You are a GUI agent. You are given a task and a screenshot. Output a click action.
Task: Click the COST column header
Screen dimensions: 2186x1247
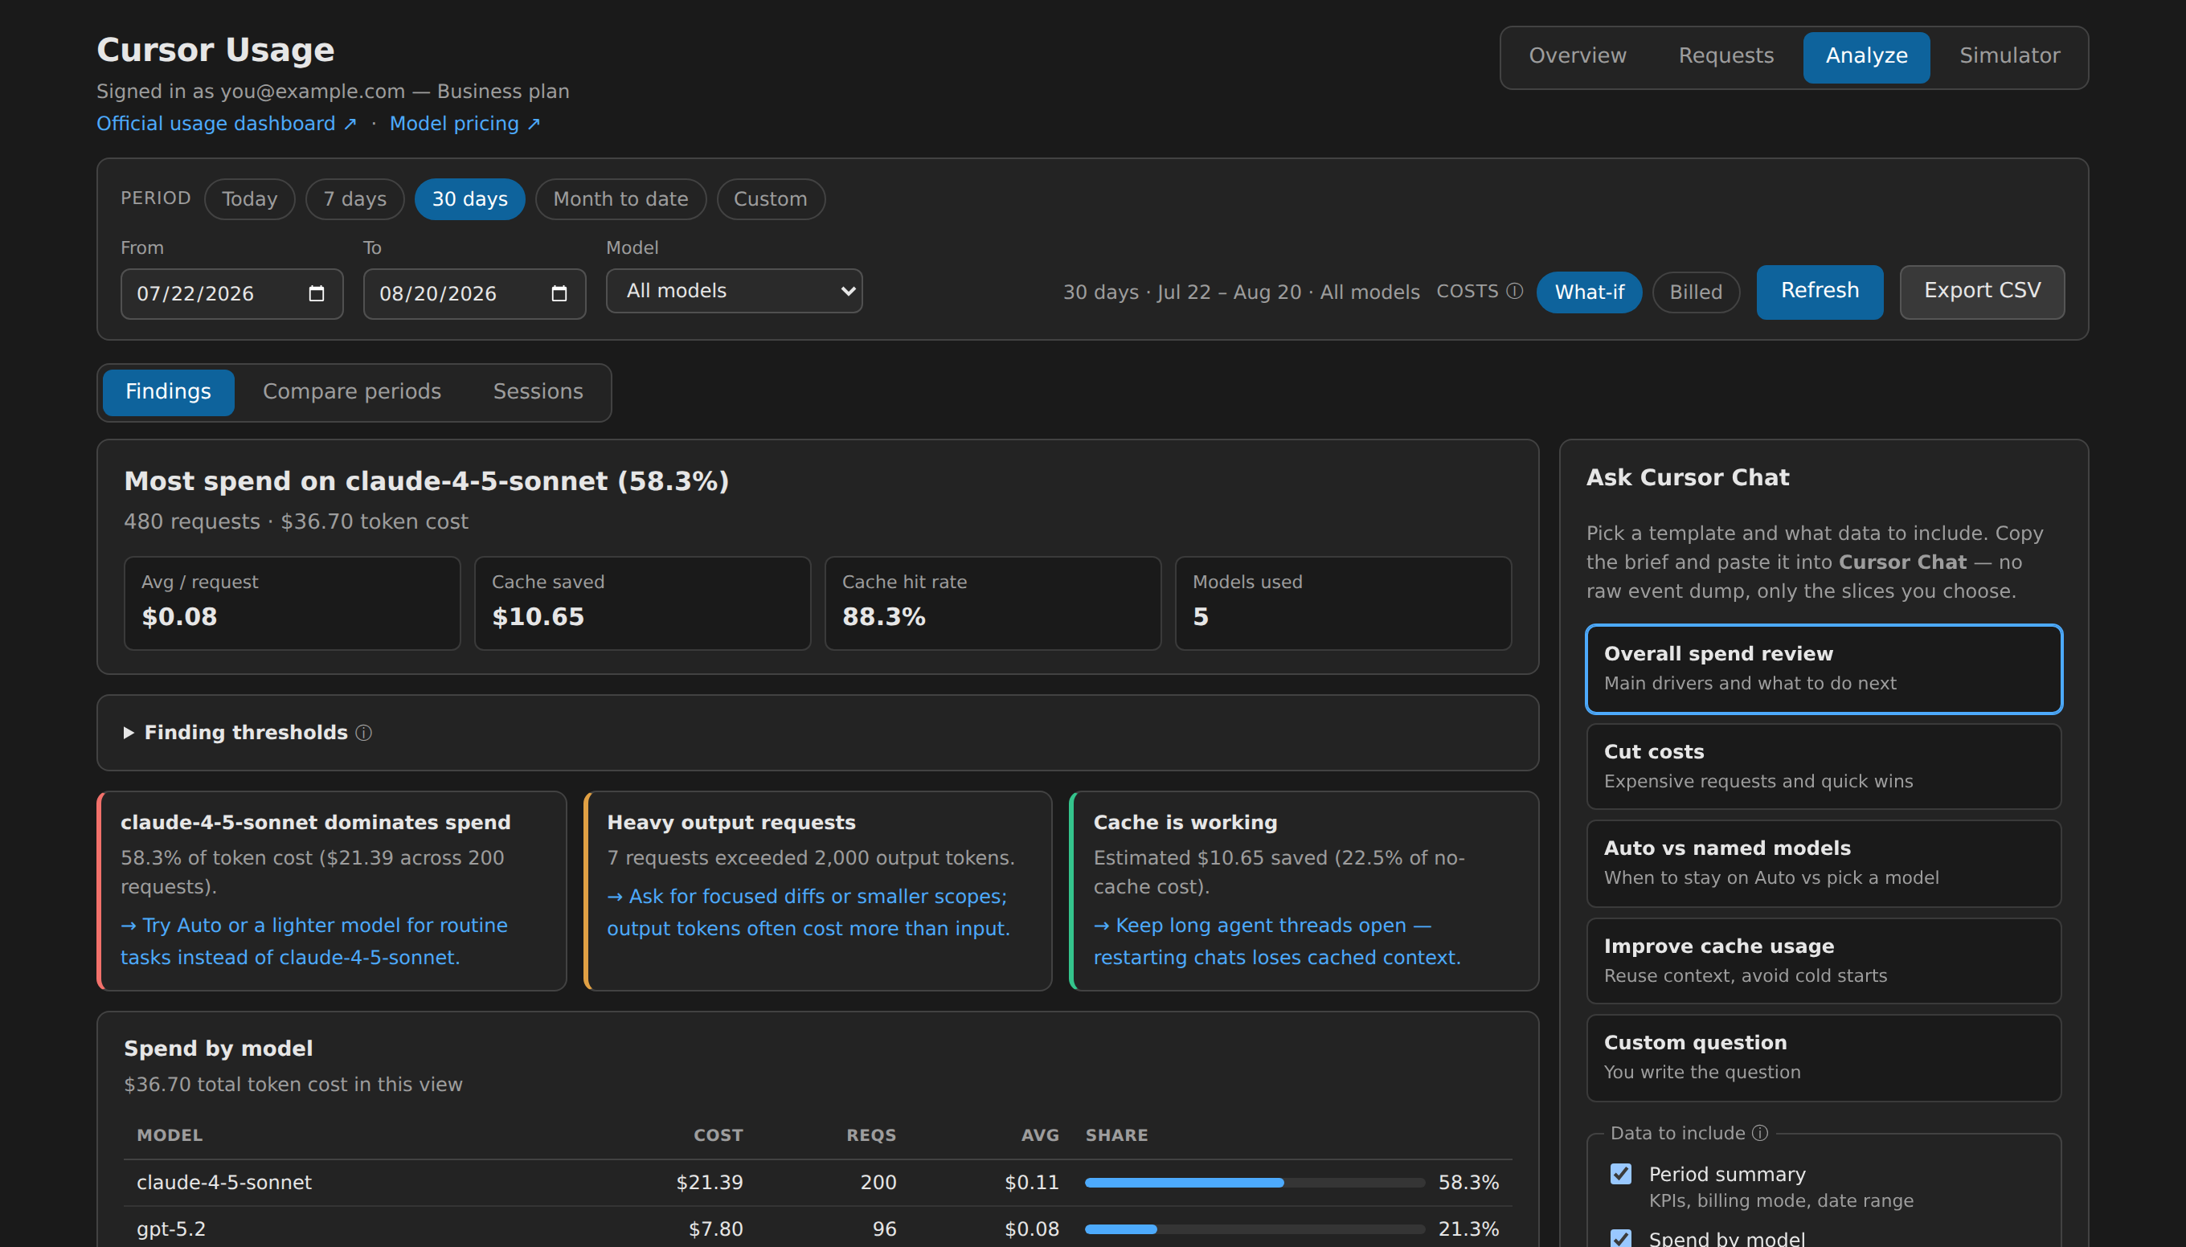click(x=718, y=1135)
